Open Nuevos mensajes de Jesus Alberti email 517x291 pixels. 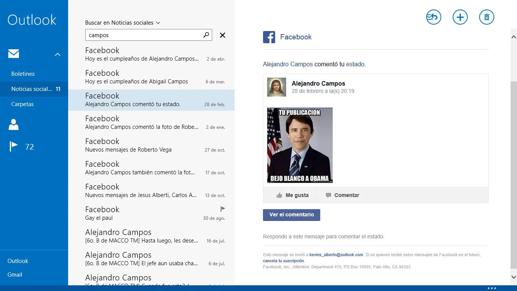pos(151,191)
